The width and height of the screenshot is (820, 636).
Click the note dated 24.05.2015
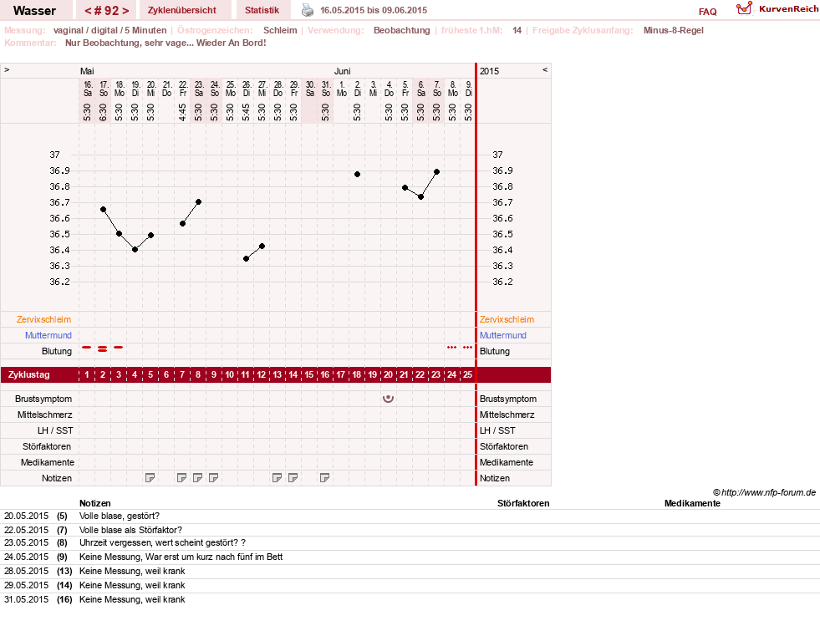tap(181, 557)
